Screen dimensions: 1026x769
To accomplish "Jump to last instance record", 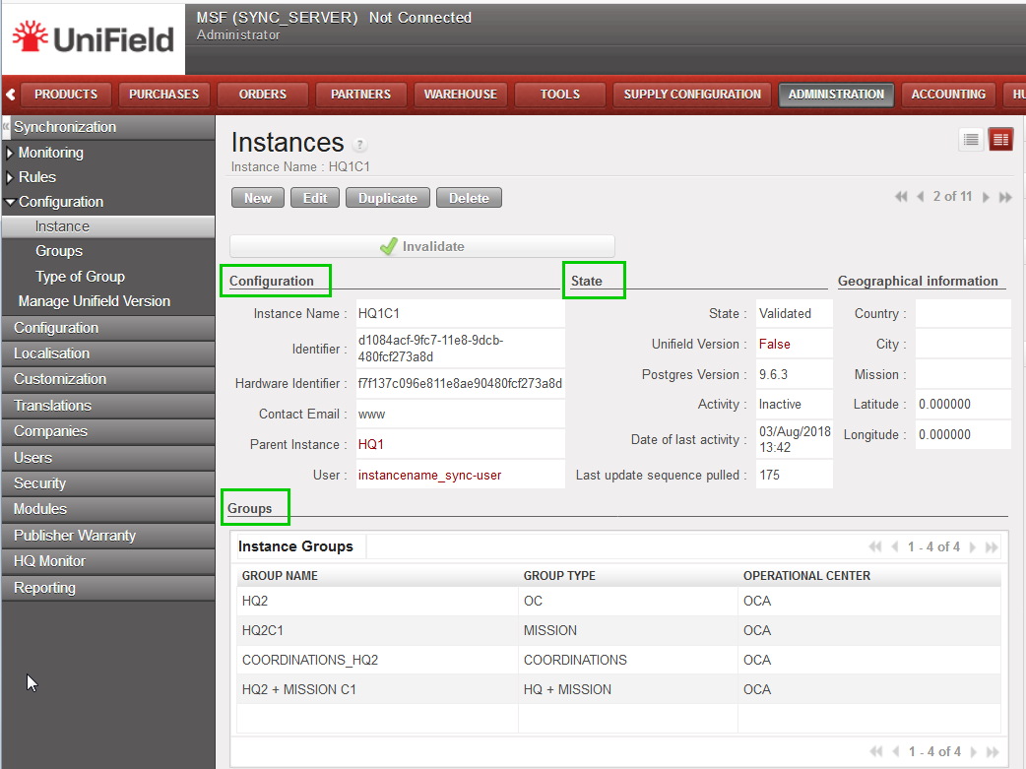I will click(1005, 197).
